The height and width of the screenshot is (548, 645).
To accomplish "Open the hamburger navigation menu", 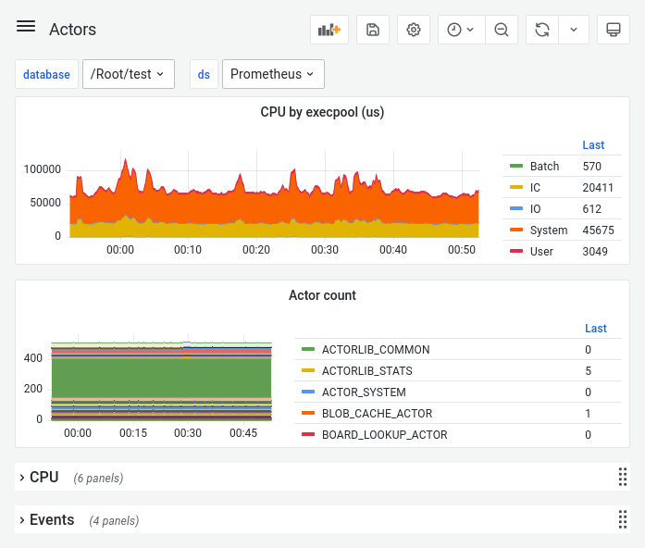I will point(26,27).
